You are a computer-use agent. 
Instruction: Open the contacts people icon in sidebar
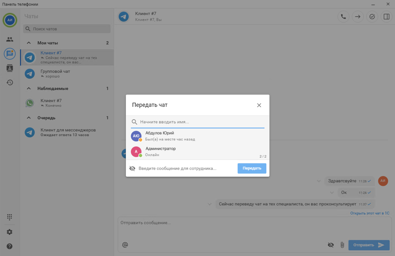pyautogui.click(x=10, y=39)
